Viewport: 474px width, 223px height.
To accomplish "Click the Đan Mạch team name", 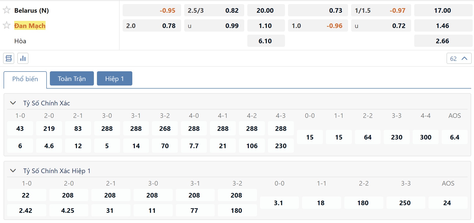I will pyautogui.click(x=30, y=26).
